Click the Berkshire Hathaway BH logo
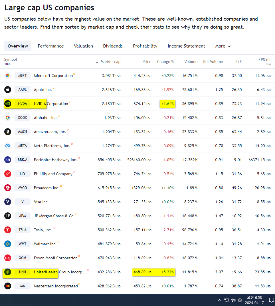The width and height of the screenshot is (275, 306). click(x=8, y=160)
